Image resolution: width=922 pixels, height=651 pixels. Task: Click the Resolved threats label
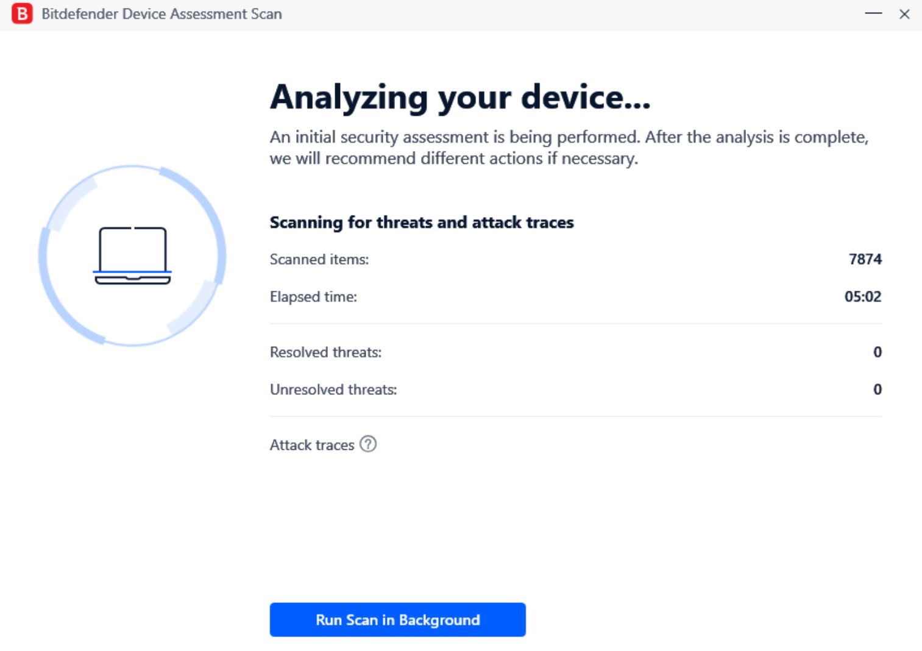pyautogui.click(x=325, y=352)
